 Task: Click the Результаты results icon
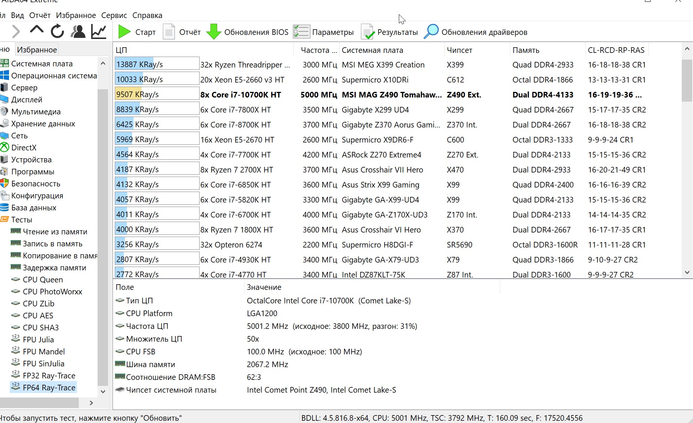pyautogui.click(x=367, y=32)
